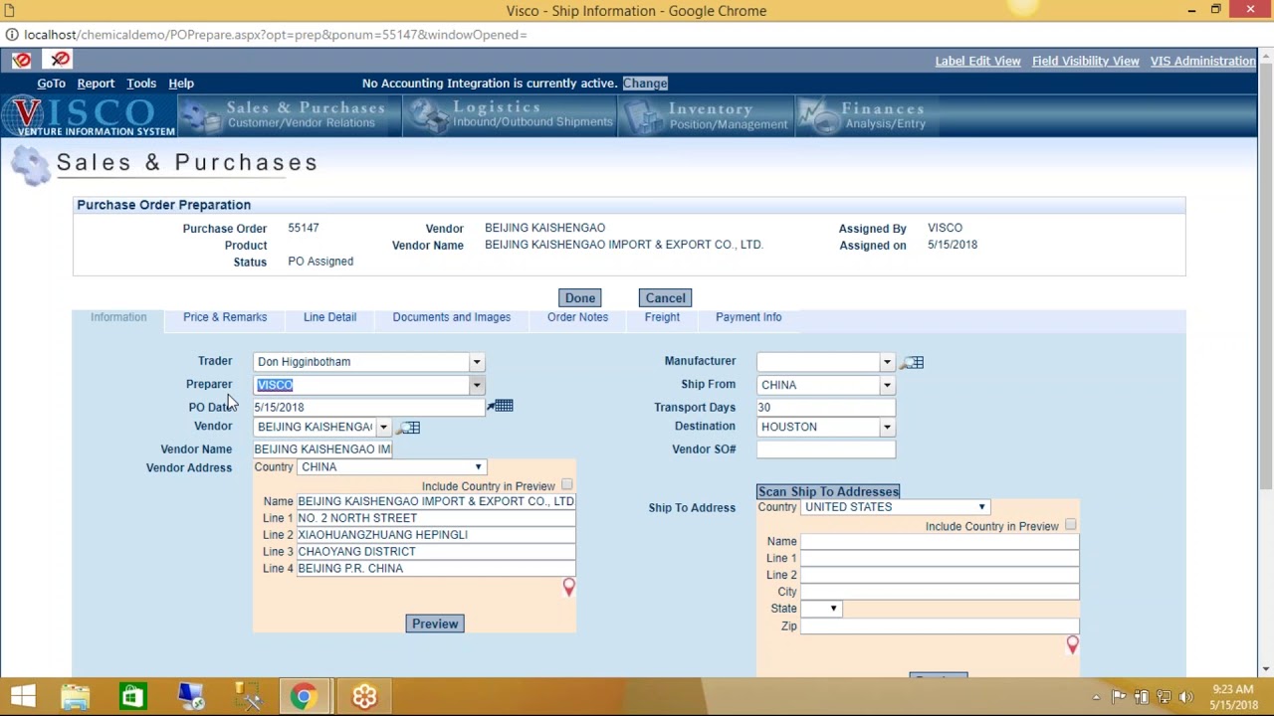Click the second red prohibited-sign icon with X
Viewport: 1274px width, 716px height.
(61, 61)
